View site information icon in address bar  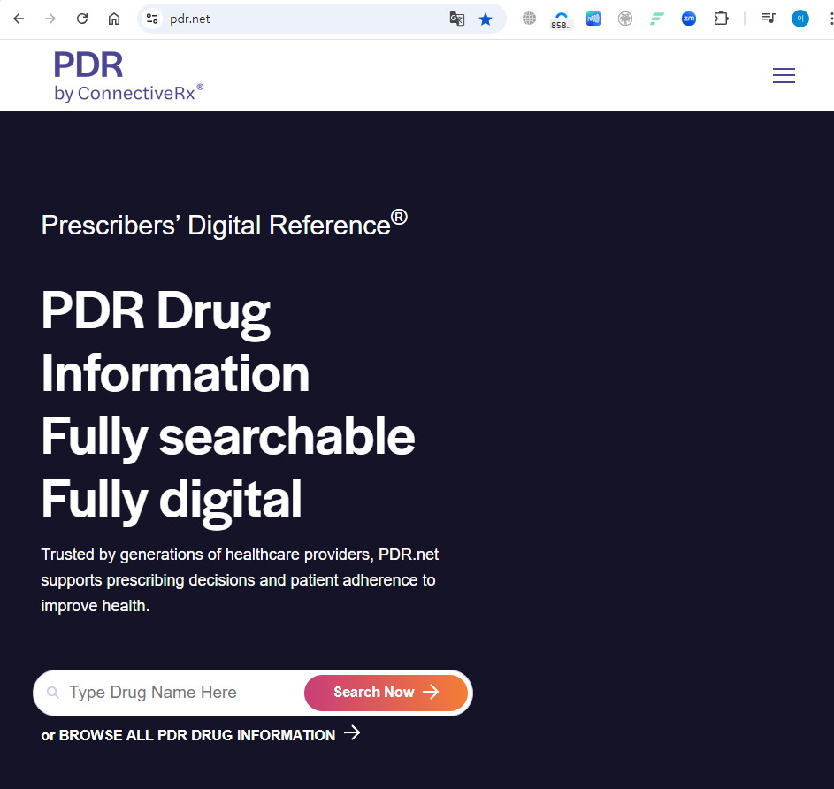pyautogui.click(x=152, y=19)
